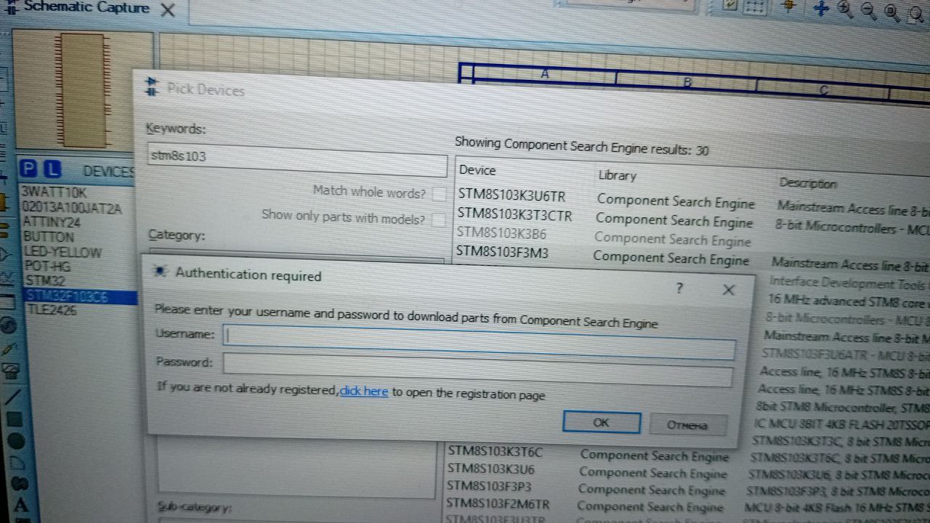Screen dimensions: 930x523
Task: Click the zoom in magnifier icon
Action: click(x=845, y=9)
